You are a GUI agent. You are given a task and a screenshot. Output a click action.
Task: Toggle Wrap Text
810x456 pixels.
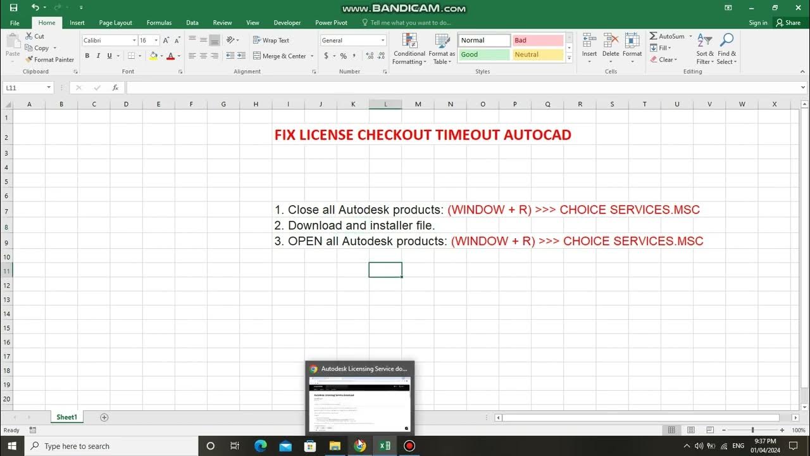(x=271, y=40)
